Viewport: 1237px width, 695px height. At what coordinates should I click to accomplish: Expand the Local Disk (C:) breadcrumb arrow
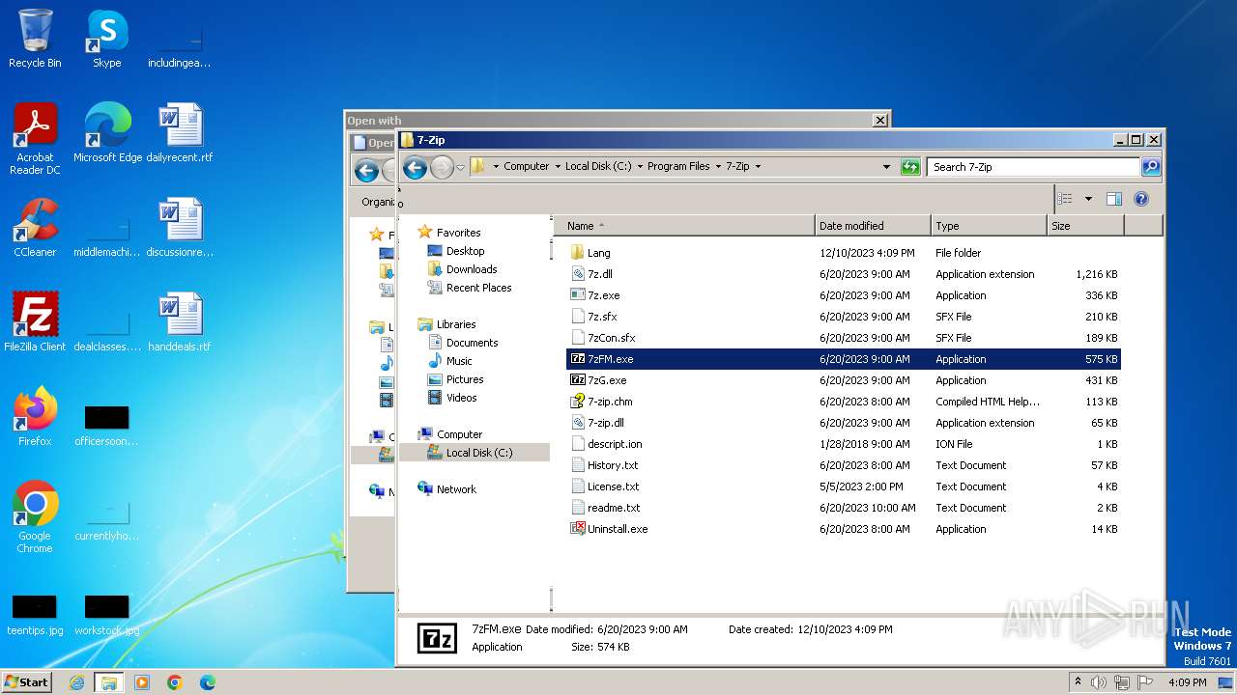(640, 167)
